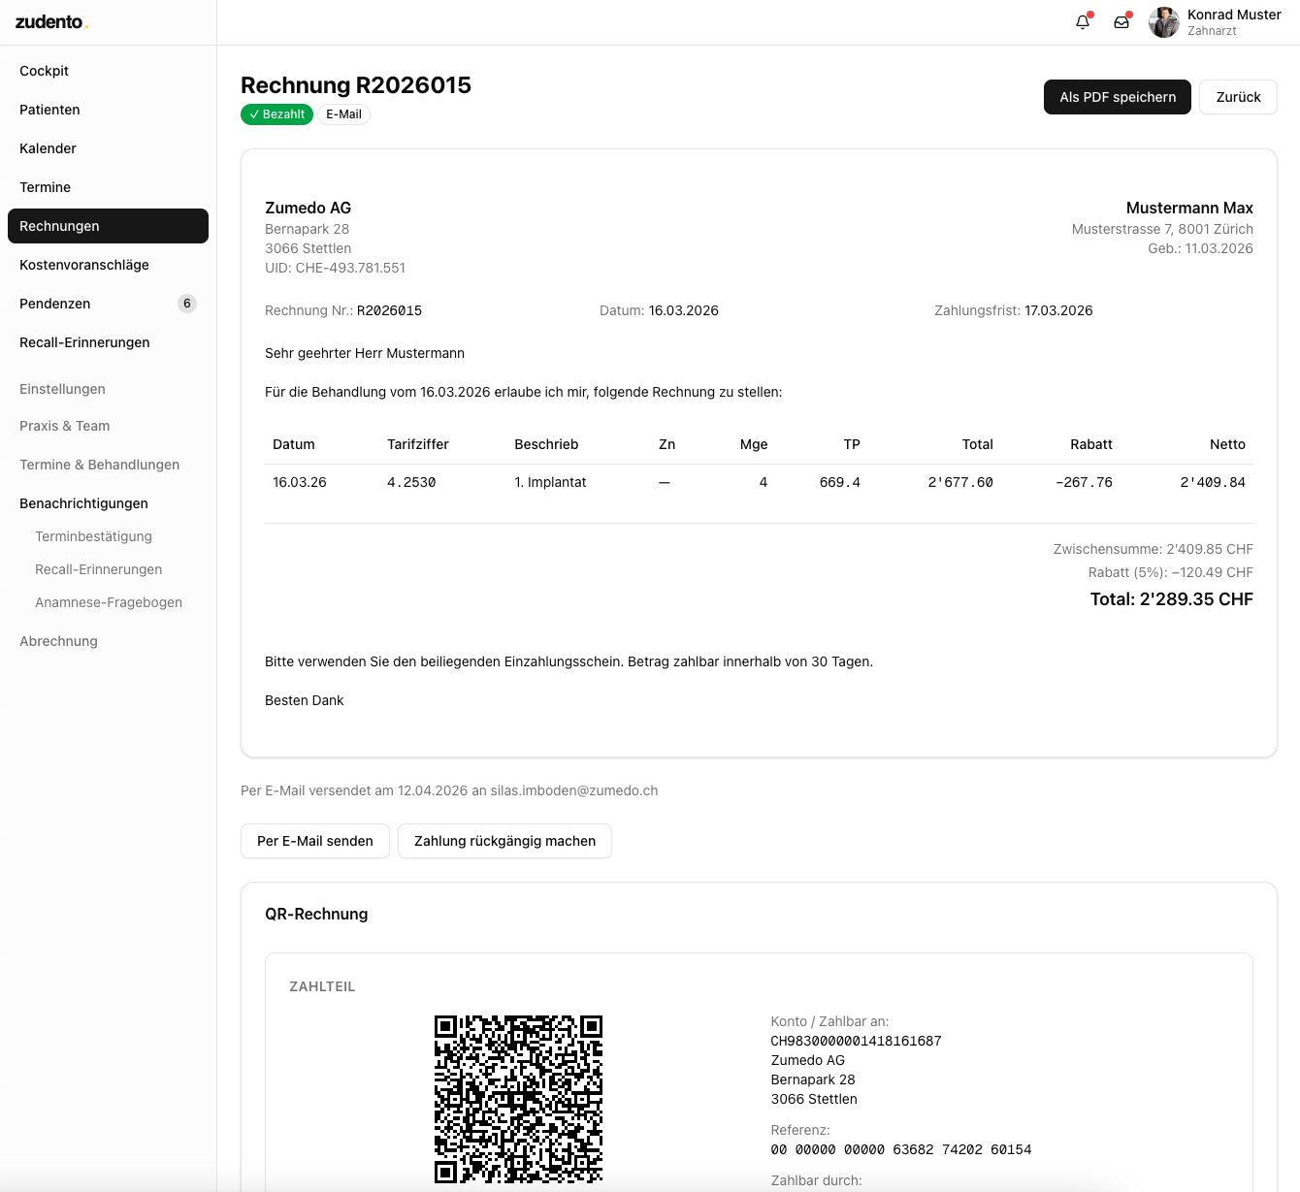Open Anamnese-Fragebogen notification settings
The image size is (1300, 1192).
[109, 602]
